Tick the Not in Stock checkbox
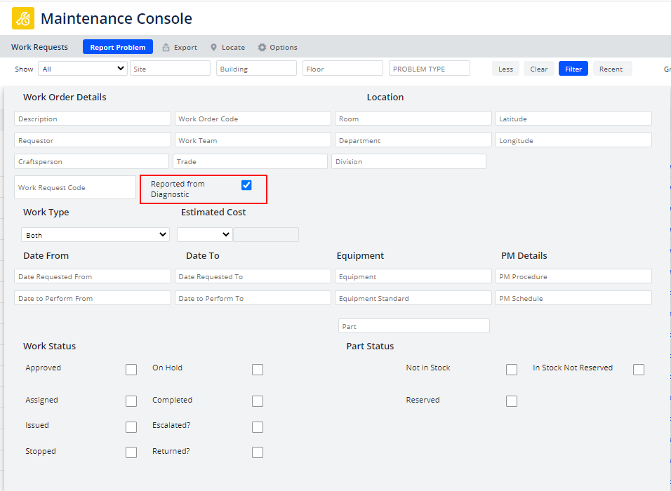This screenshot has width=671, height=491. (512, 370)
